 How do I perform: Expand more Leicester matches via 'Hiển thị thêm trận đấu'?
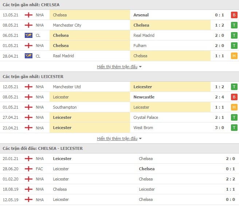click(117, 139)
